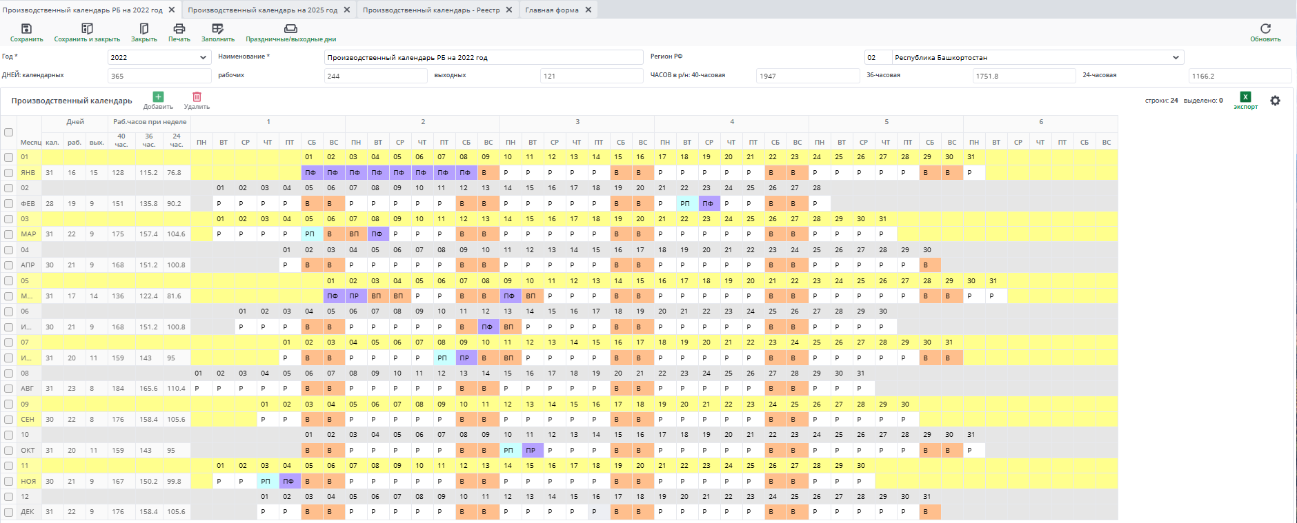Print the calendar via Печать icon
The height and width of the screenshot is (523, 1297).
coord(179,29)
